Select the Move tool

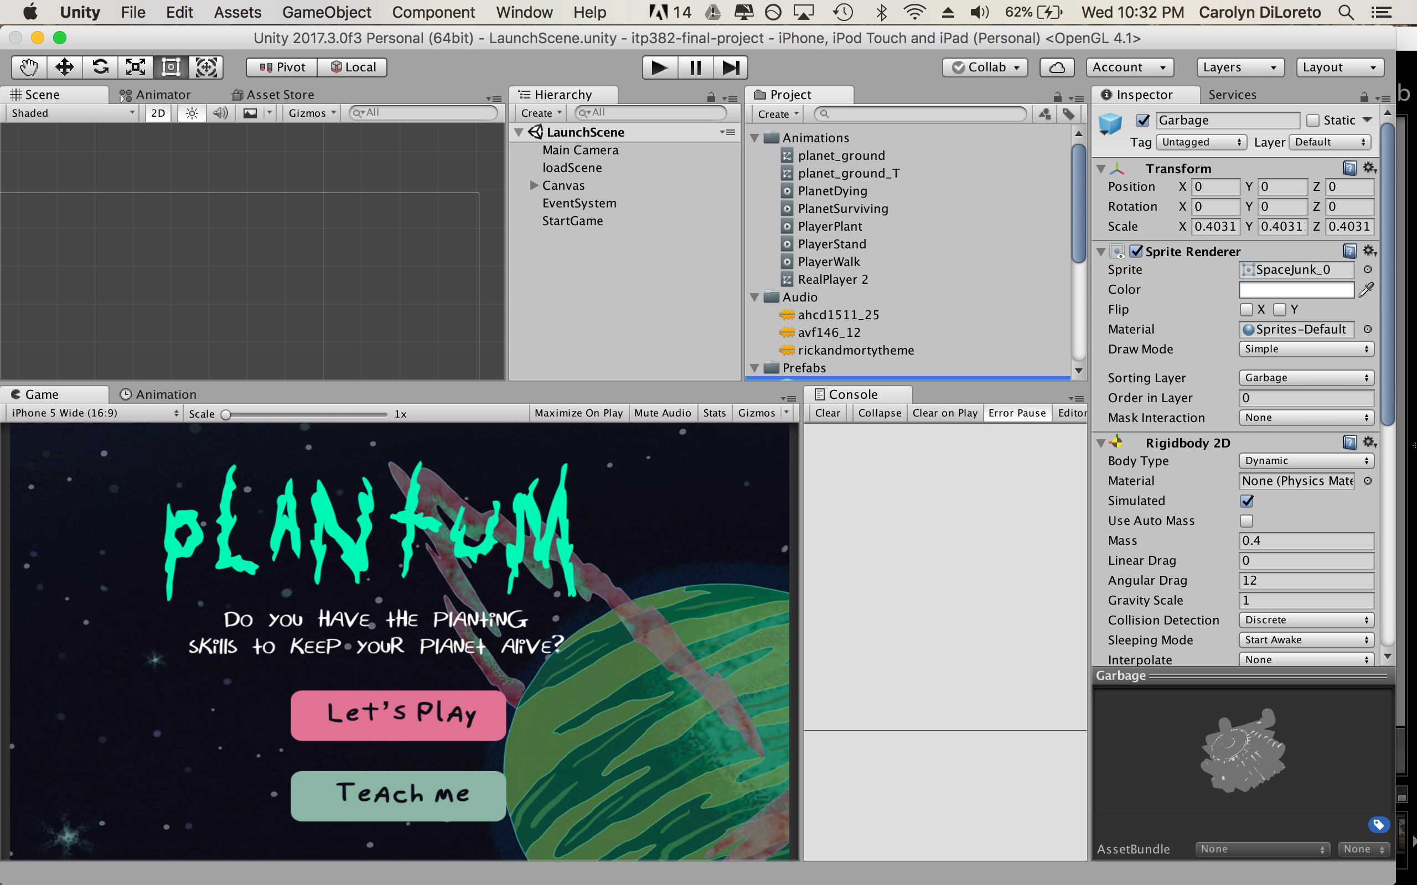(64, 67)
